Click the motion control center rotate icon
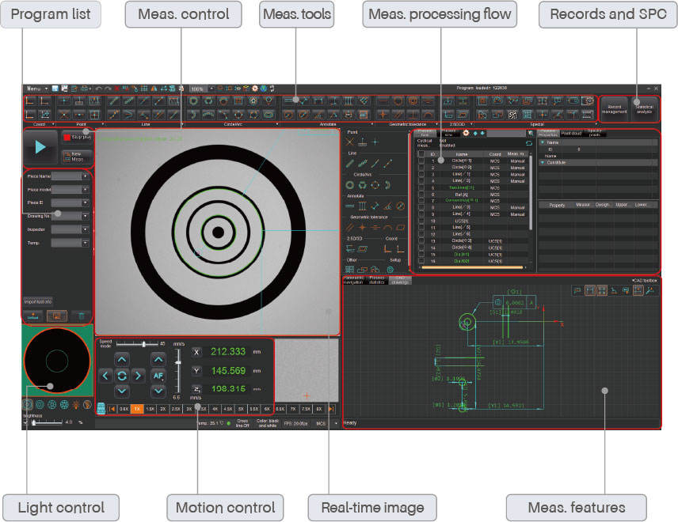Viewport: 678px width, 522px height. click(x=122, y=375)
